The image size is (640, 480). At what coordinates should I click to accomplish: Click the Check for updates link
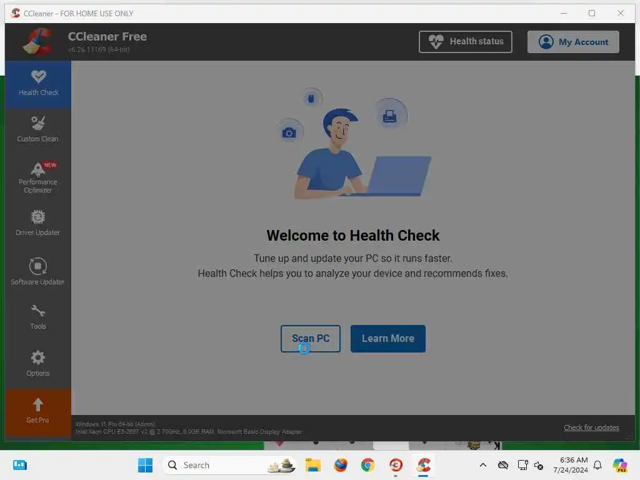591,427
